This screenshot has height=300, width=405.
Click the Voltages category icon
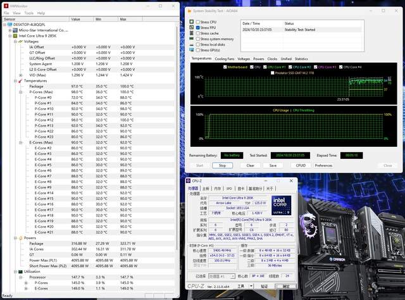(x=21, y=41)
